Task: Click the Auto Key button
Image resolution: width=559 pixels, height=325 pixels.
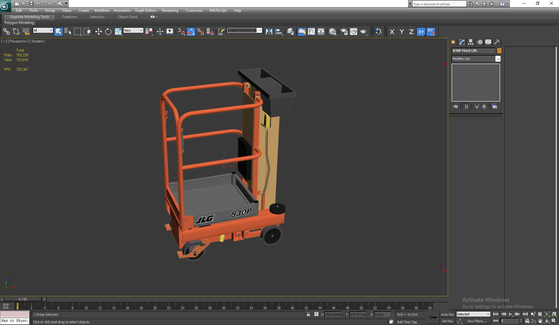Action: coord(447,314)
